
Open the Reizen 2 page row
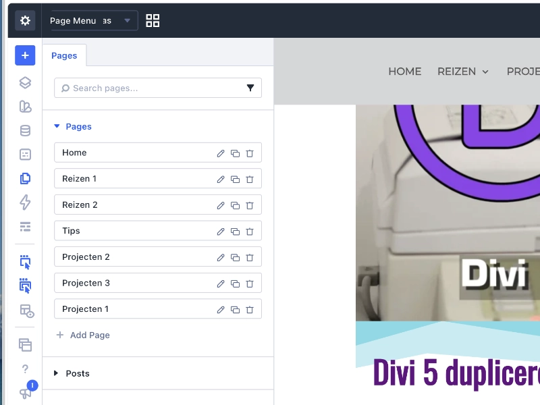click(x=158, y=205)
